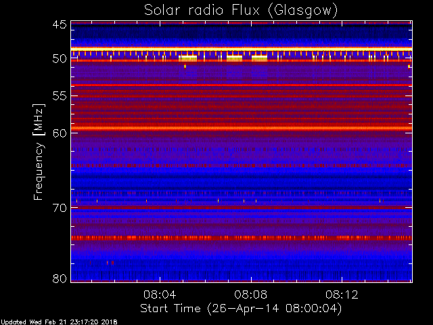Screen dimensions: 433x325
Task: Click the frequency axis value "80"
Action: 60,278
